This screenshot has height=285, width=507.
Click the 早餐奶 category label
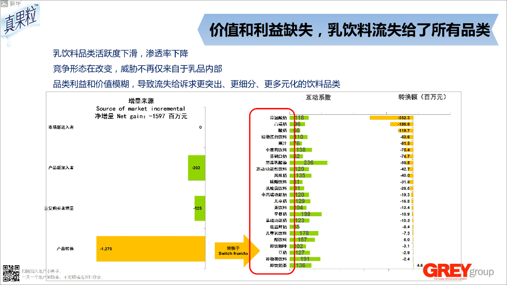(281, 214)
